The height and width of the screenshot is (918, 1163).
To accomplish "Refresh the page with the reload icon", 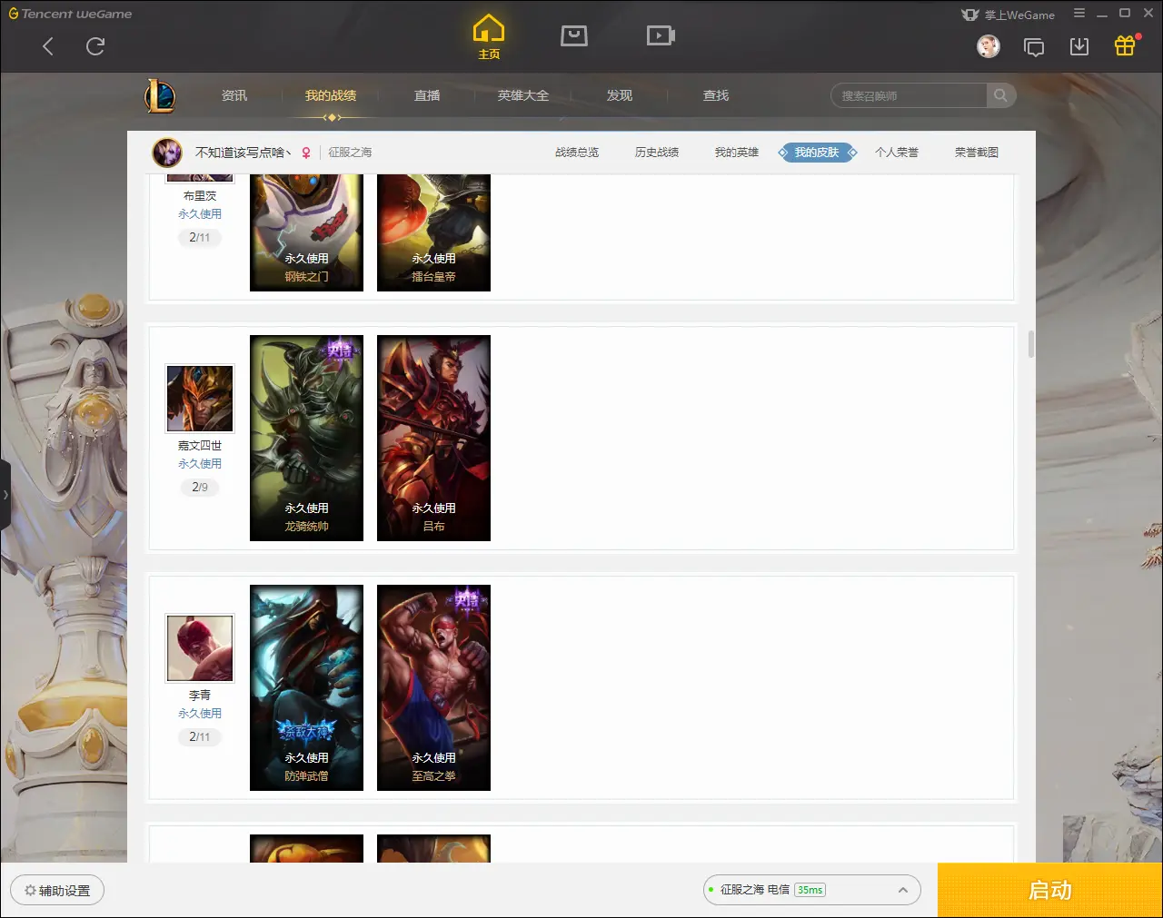I will pyautogui.click(x=95, y=46).
